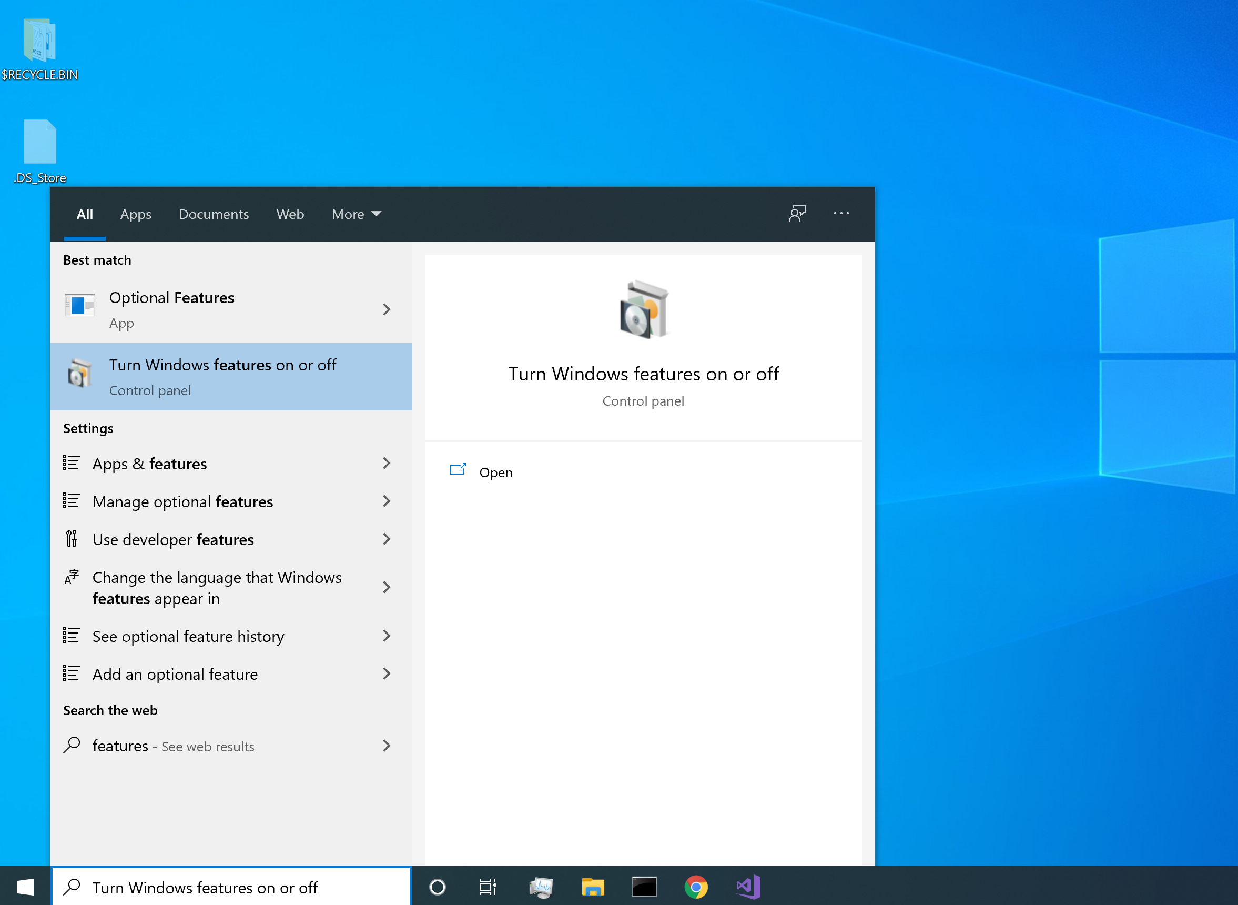Screen dimensions: 1238x905
Task: Switch to the All search tab
Action: click(84, 214)
